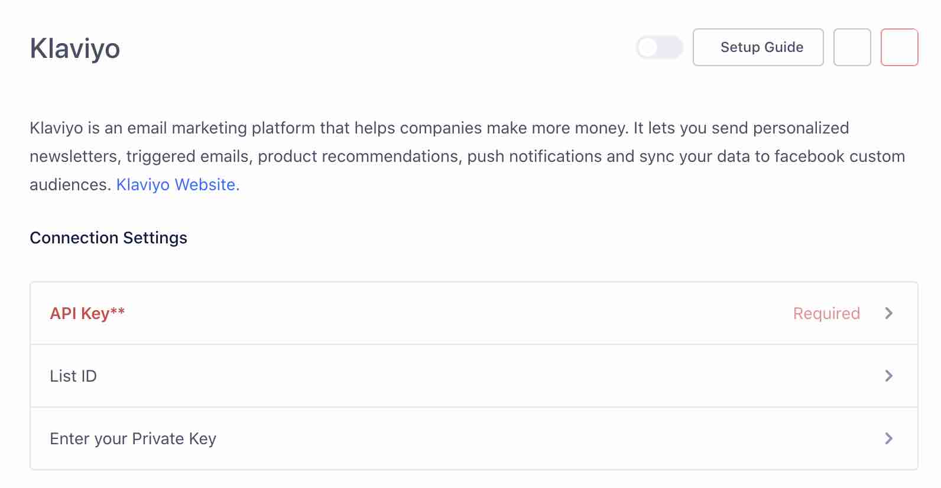Click the Klaviyo page title
The image size is (941, 488).
[75, 49]
